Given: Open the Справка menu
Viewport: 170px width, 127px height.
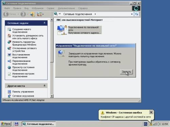Looking at the screenshot, I should click(83, 8).
